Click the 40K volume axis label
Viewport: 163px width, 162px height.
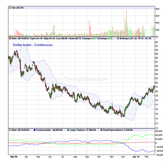158,23
